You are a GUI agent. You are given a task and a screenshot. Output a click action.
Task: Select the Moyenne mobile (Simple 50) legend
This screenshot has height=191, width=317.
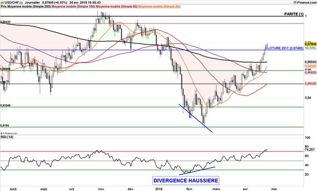pos(117,7)
